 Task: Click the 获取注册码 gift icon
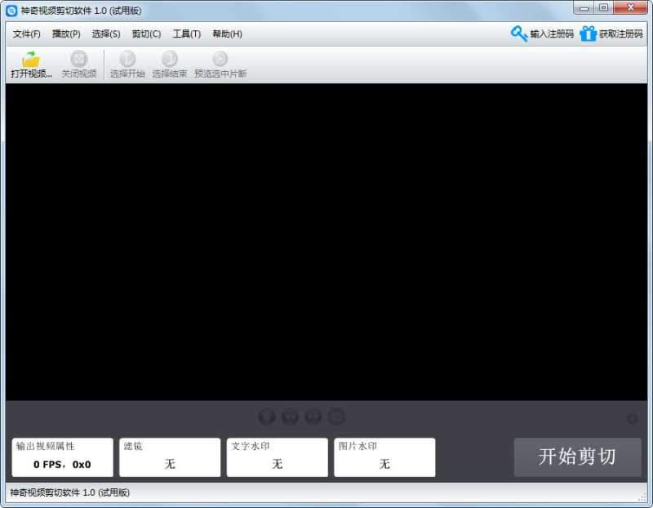pyautogui.click(x=589, y=33)
